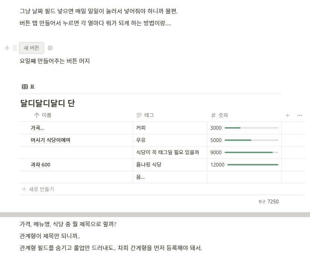Click the 12000 progress bar
Image resolution: width=310 pixels, height=255 pixels.
tap(253, 165)
